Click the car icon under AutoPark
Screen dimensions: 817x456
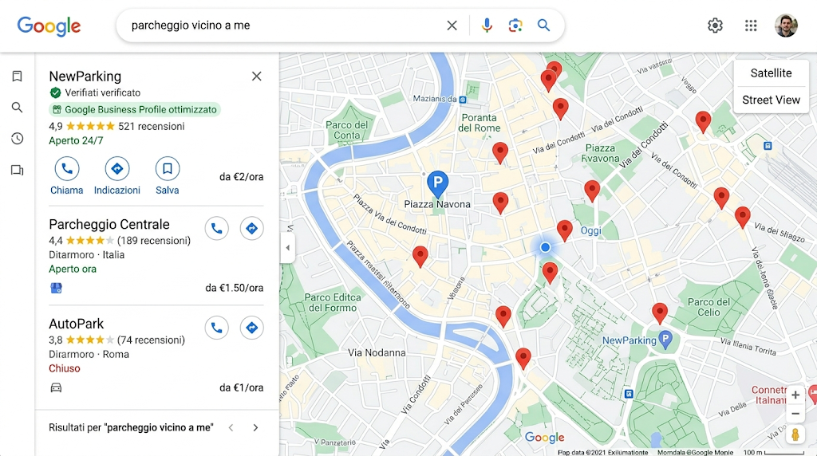57,387
